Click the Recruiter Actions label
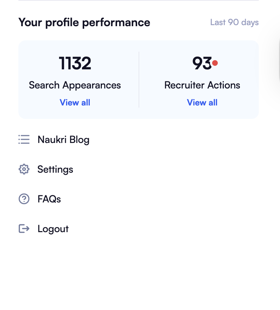This screenshot has height=310, width=280. 202,85
